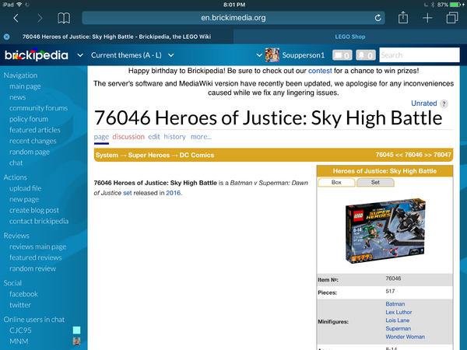This screenshot has width=467, height=350.
Task: Click Soupperson1 avatar image
Action: click(272, 55)
